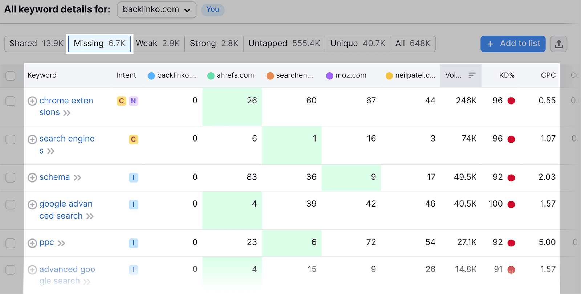Click the red KD indicator dot for schema

pos(511,177)
